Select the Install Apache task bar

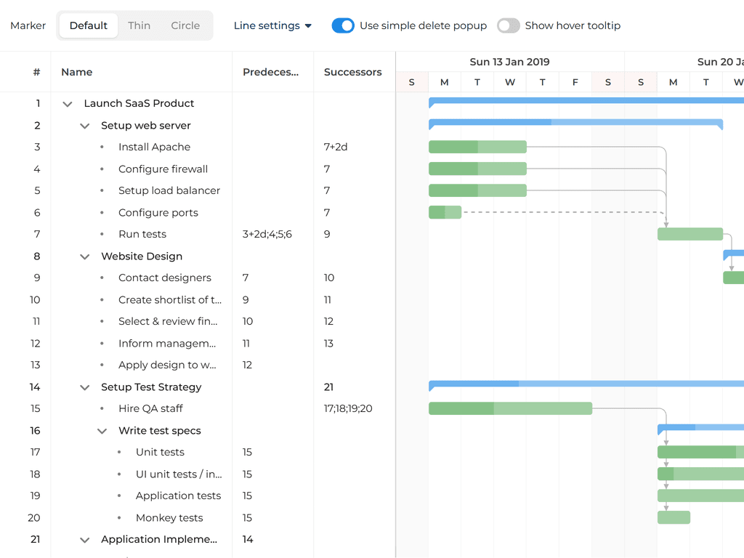pyautogui.click(x=477, y=147)
